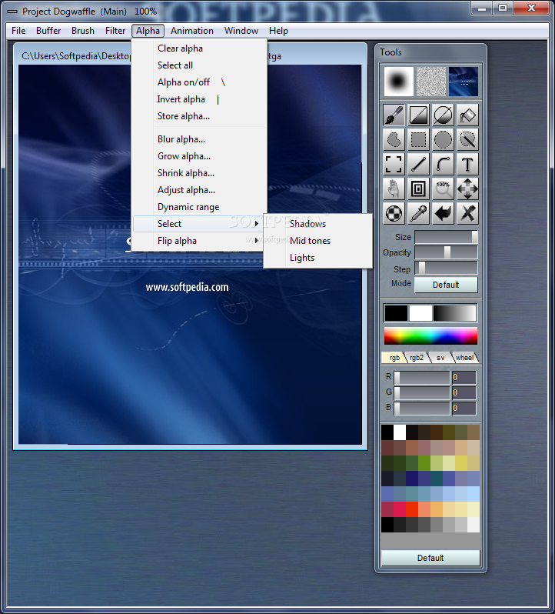Select the hand pan tool
Image resolution: width=555 pixels, height=614 pixels.
(x=394, y=189)
